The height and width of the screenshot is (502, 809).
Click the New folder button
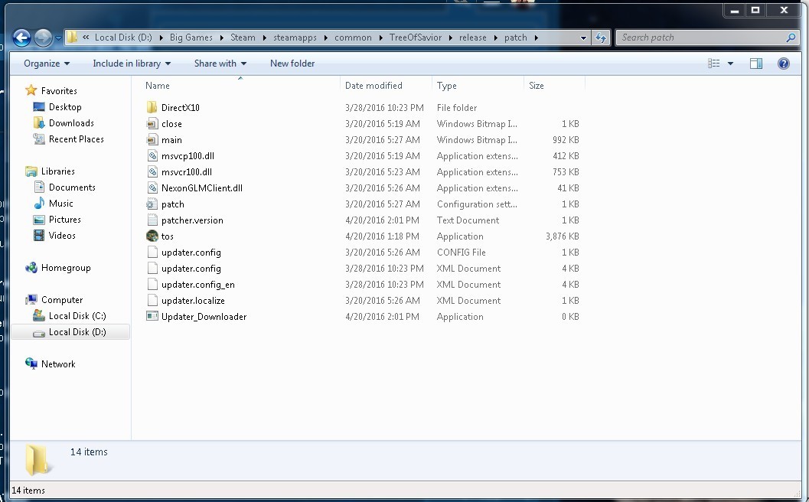pyautogui.click(x=292, y=64)
